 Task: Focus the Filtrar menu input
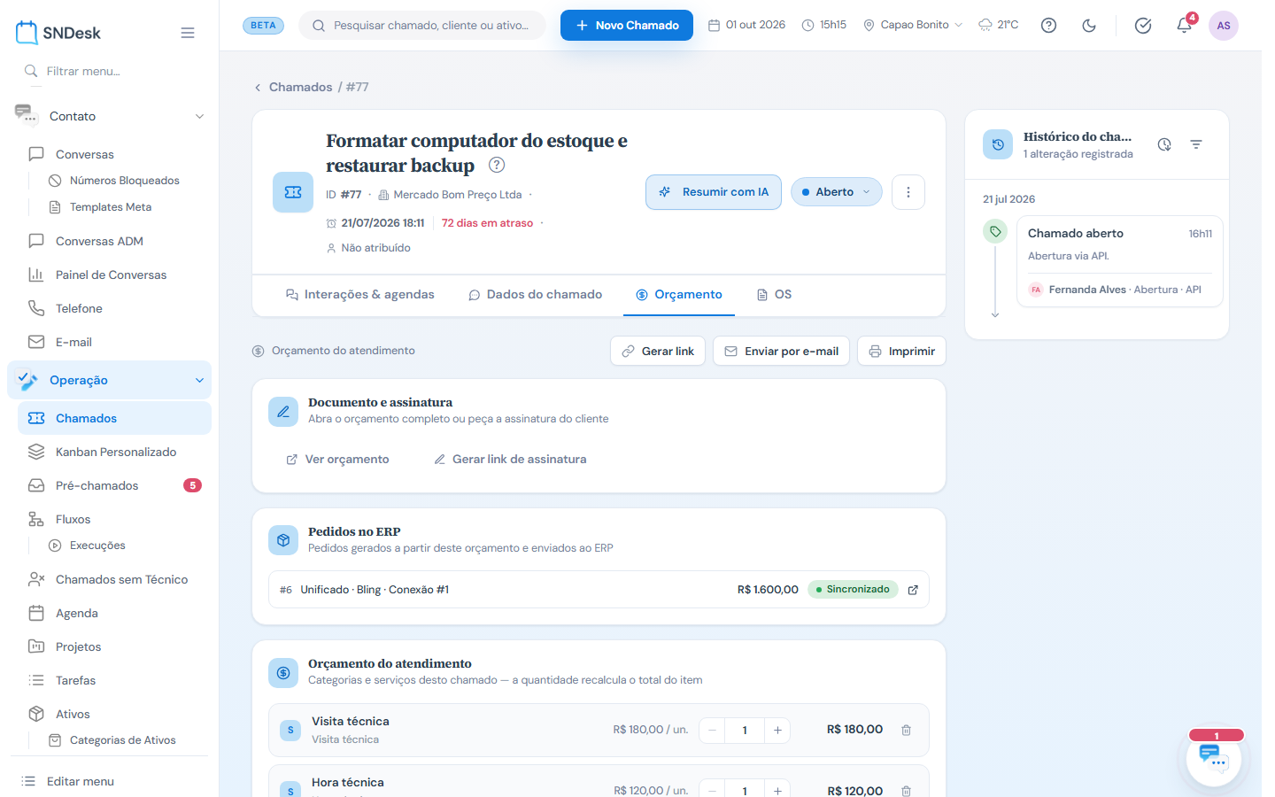(110, 71)
